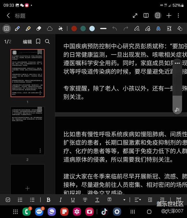Select the highlighter tool
The width and height of the screenshot is (187, 218).
(28, 28)
